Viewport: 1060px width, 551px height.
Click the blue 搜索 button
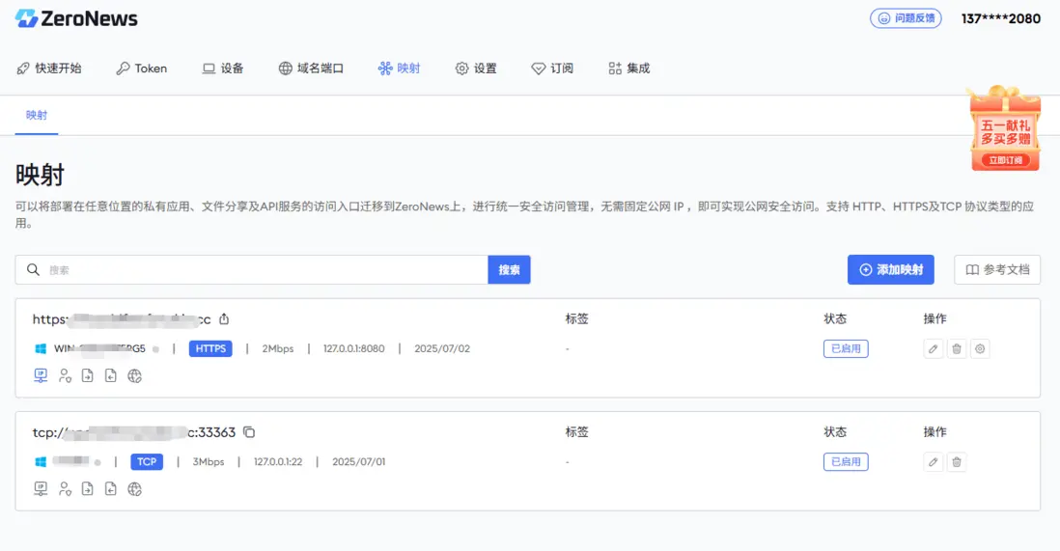coord(509,270)
